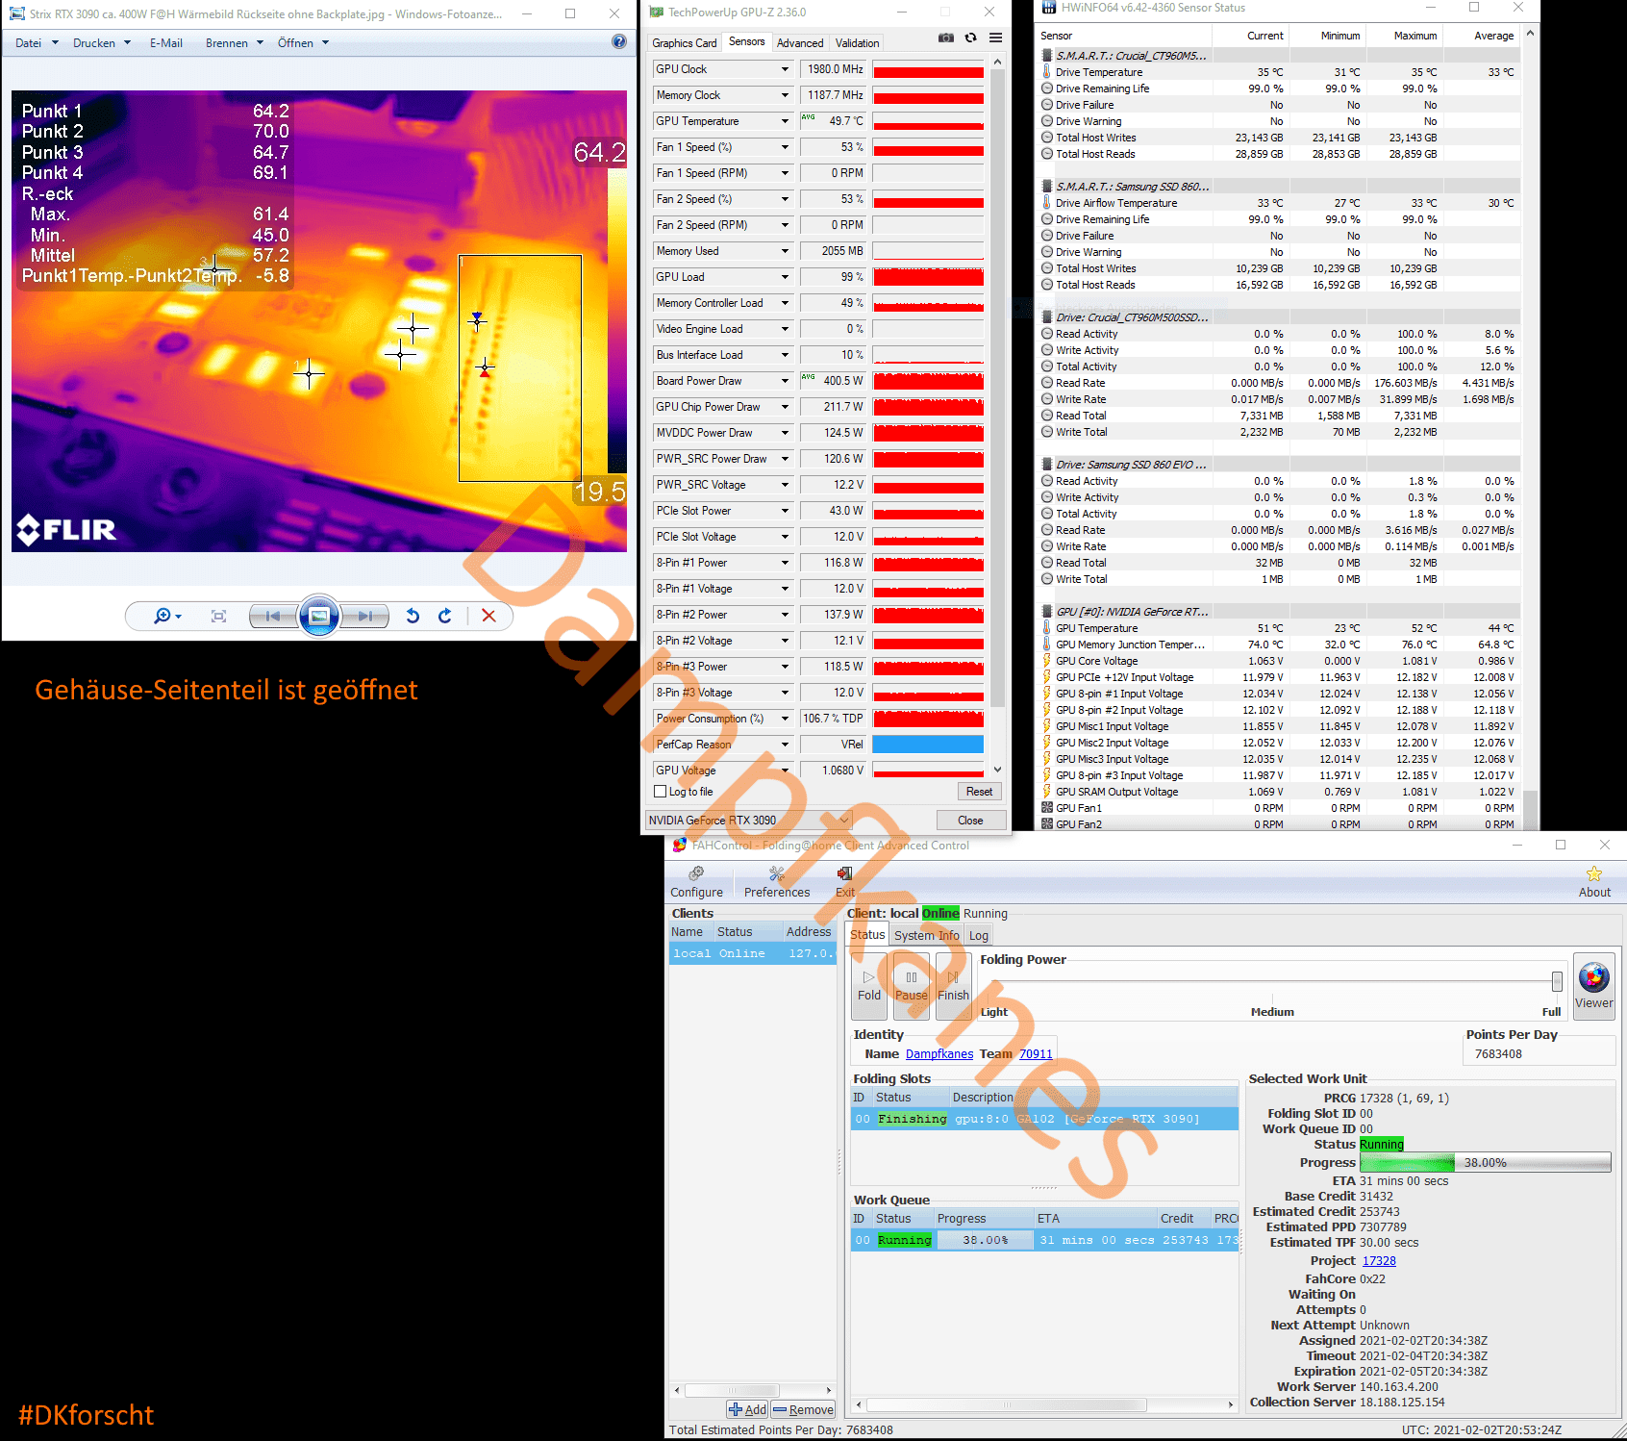Open Memory Used sensor dropdown in GPU-Z
This screenshot has width=1627, height=1441.
pyautogui.click(x=785, y=251)
